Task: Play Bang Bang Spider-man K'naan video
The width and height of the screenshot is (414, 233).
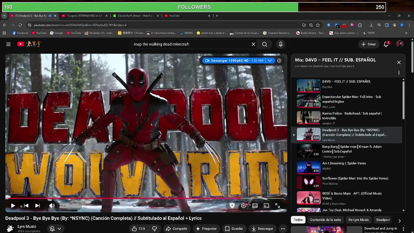Action: 346,151
